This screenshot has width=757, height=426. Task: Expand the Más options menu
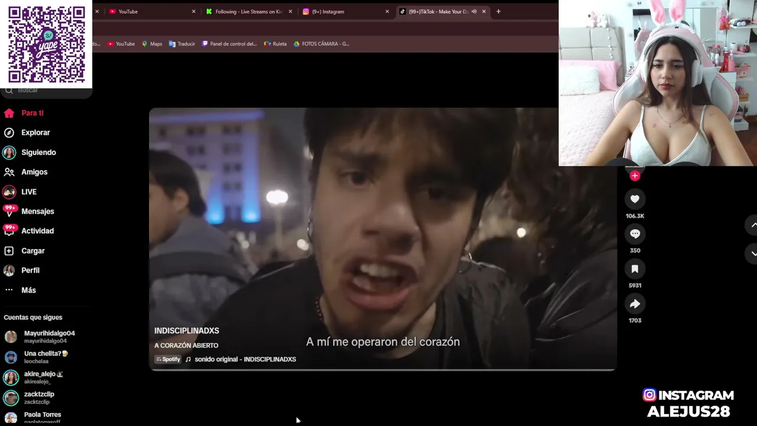click(x=20, y=290)
